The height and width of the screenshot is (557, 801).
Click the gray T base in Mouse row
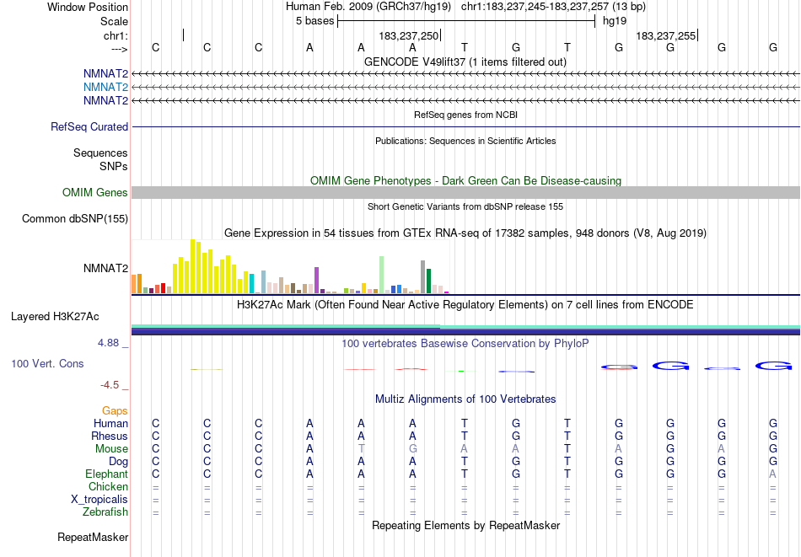[x=361, y=449]
